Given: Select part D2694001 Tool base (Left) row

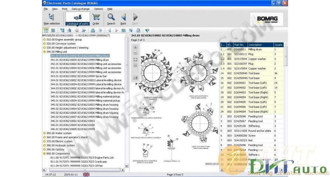Looking at the screenshot, I should pyautogui.click(x=252, y=83).
